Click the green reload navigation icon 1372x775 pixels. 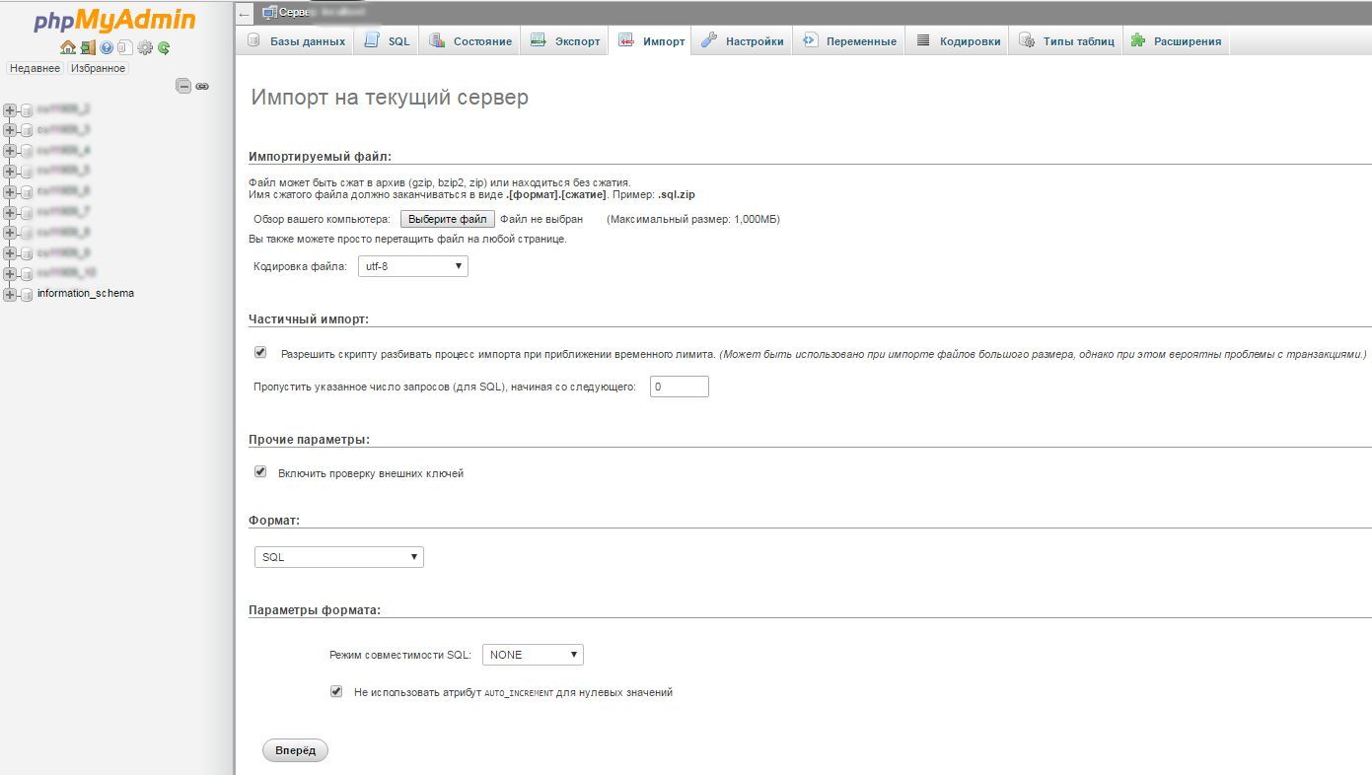(x=164, y=47)
